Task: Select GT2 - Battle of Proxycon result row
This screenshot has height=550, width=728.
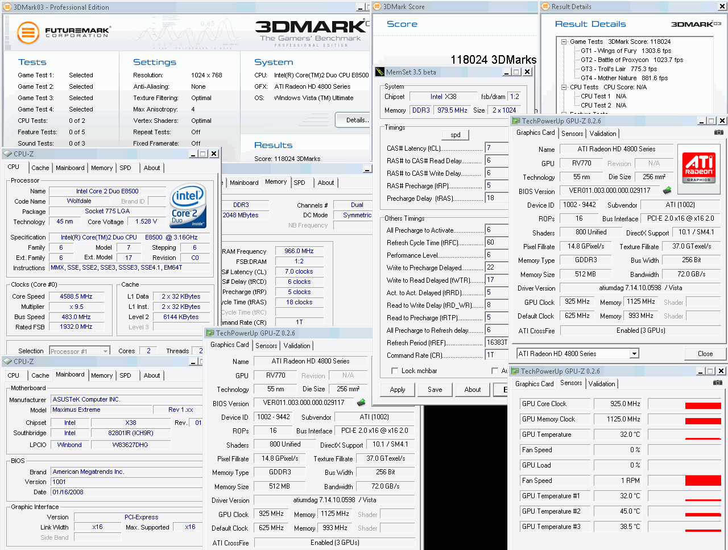Action: coord(632,60)
